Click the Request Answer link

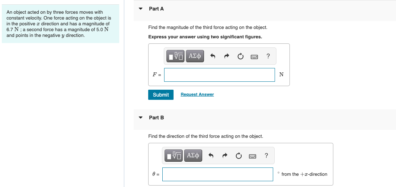197,94
